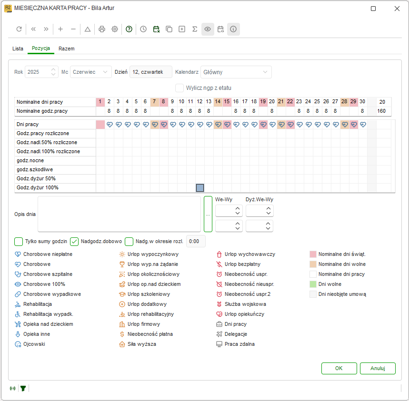Check the Tylko sumy godzin checkbox
The image size is (409, 401).
[19, 242]
